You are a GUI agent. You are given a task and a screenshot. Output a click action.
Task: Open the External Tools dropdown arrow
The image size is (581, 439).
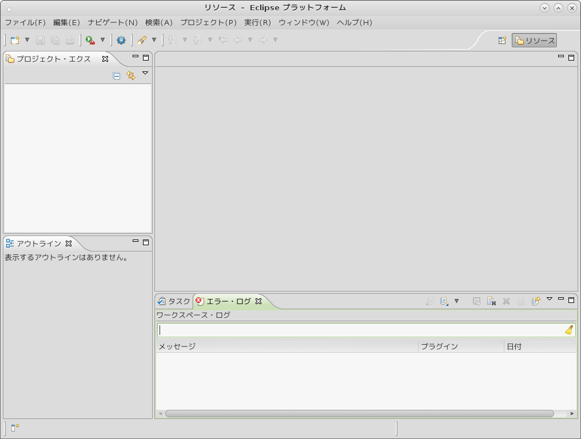tap(102, 39)
